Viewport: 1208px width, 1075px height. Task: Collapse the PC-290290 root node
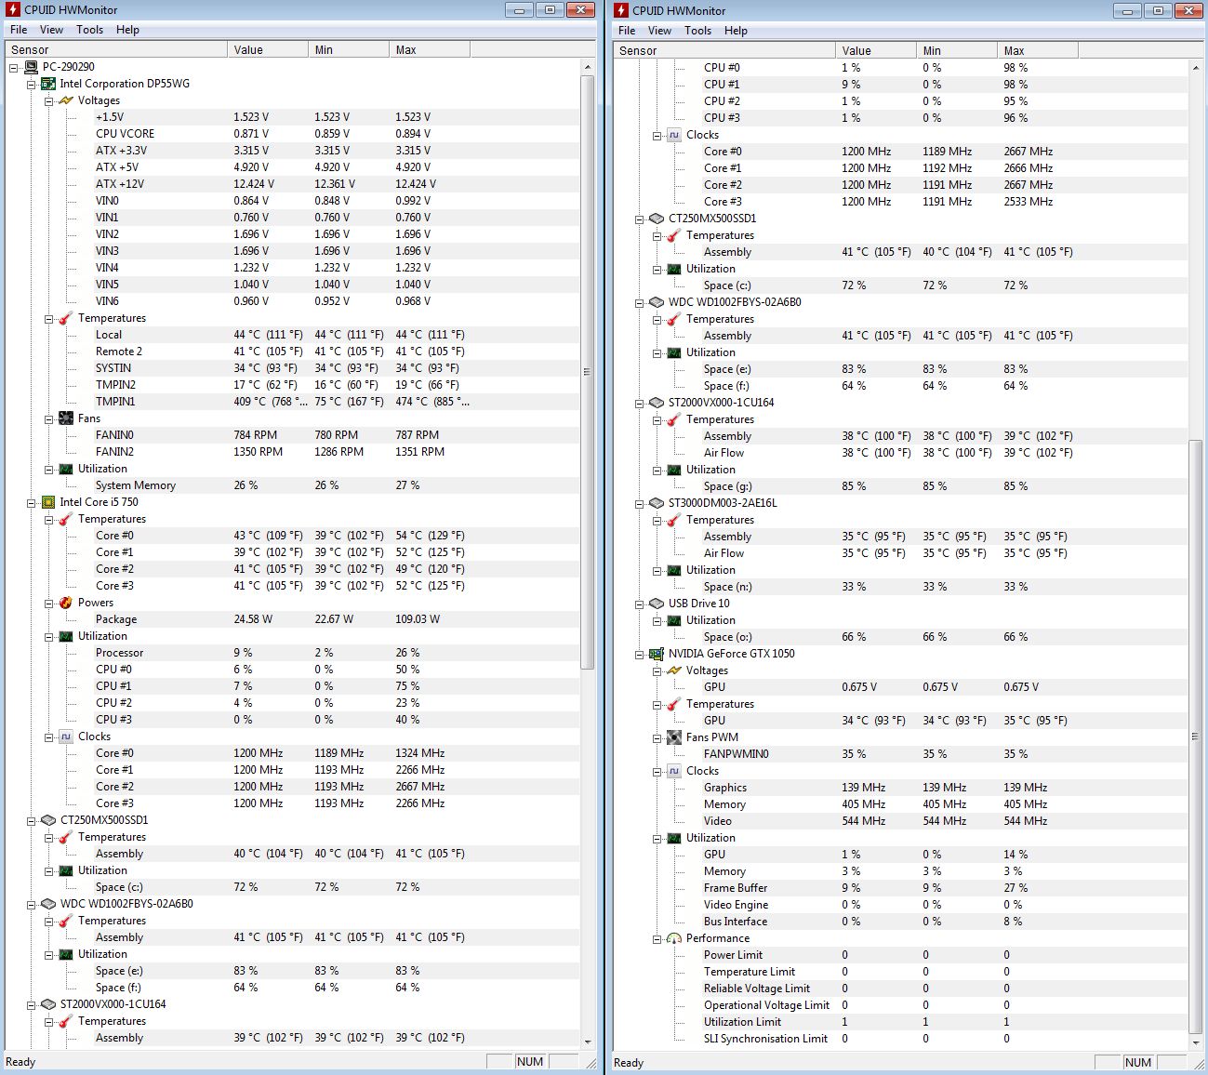point(13,67)
